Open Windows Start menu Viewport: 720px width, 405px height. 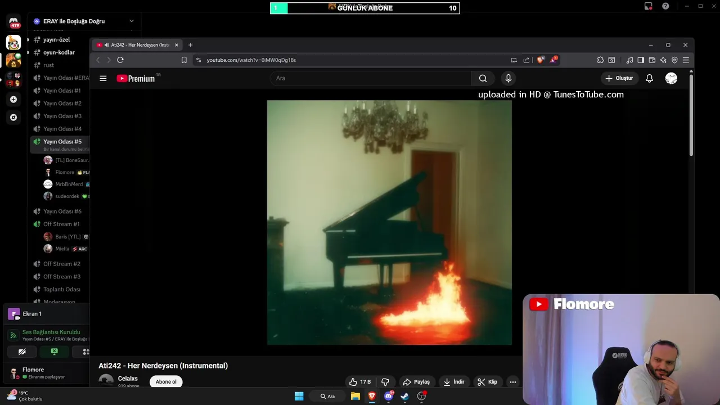(299, 396)
